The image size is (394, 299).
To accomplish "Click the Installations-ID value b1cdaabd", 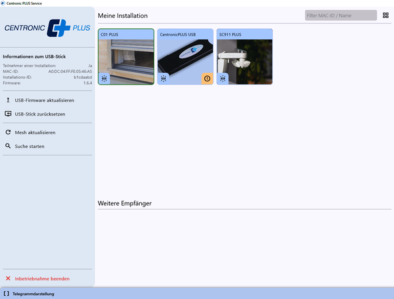I will (83, 77).
